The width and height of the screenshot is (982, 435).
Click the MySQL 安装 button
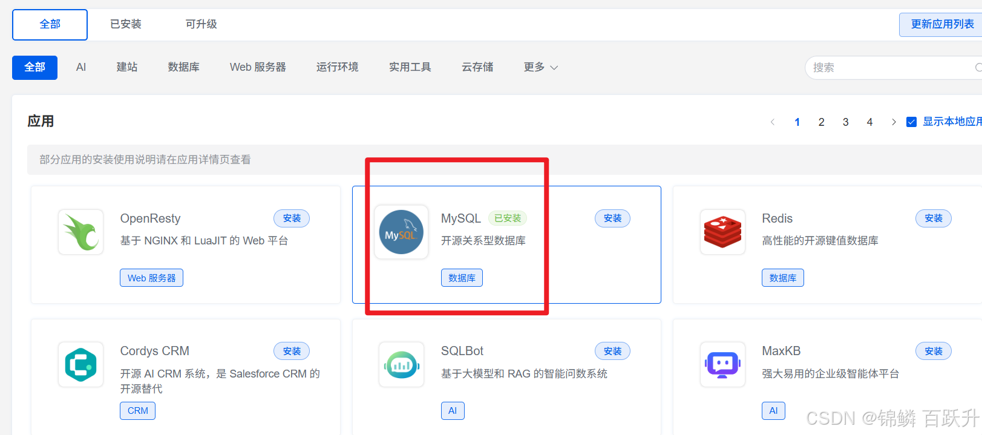pyautogui.click(x=612, y=218)
